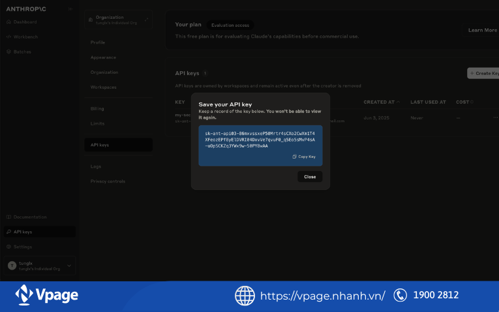The height and width of the screenshot is (312, 499).
Task: Click the Learn More button
Action: 481,30
